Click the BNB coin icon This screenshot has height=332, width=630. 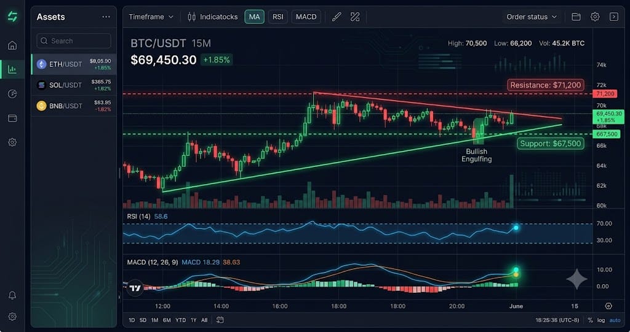41,106
